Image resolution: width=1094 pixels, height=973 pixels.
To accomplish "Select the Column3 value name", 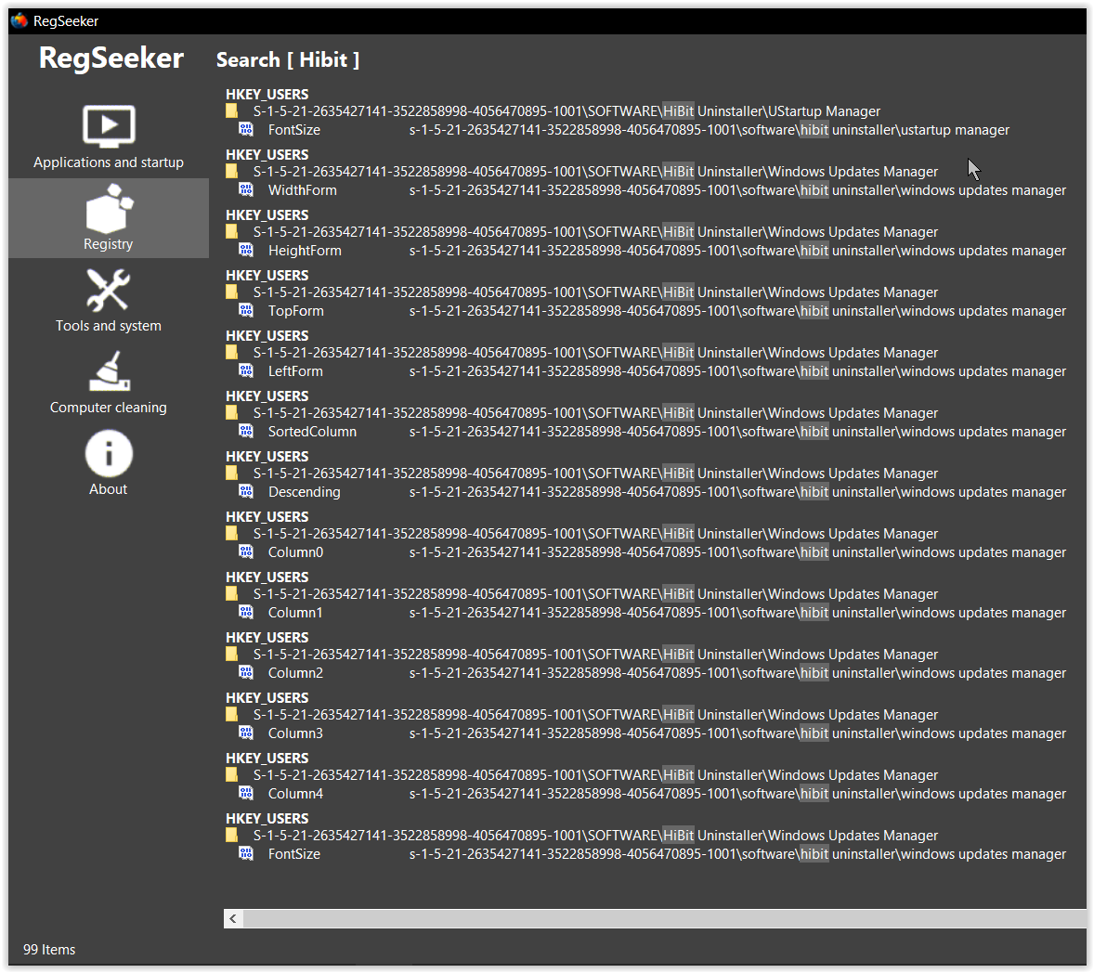I will coord(296,733).
